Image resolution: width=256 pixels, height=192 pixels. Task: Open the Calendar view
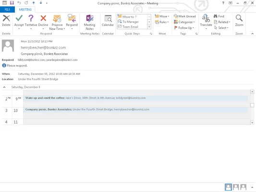click(108, 21)
